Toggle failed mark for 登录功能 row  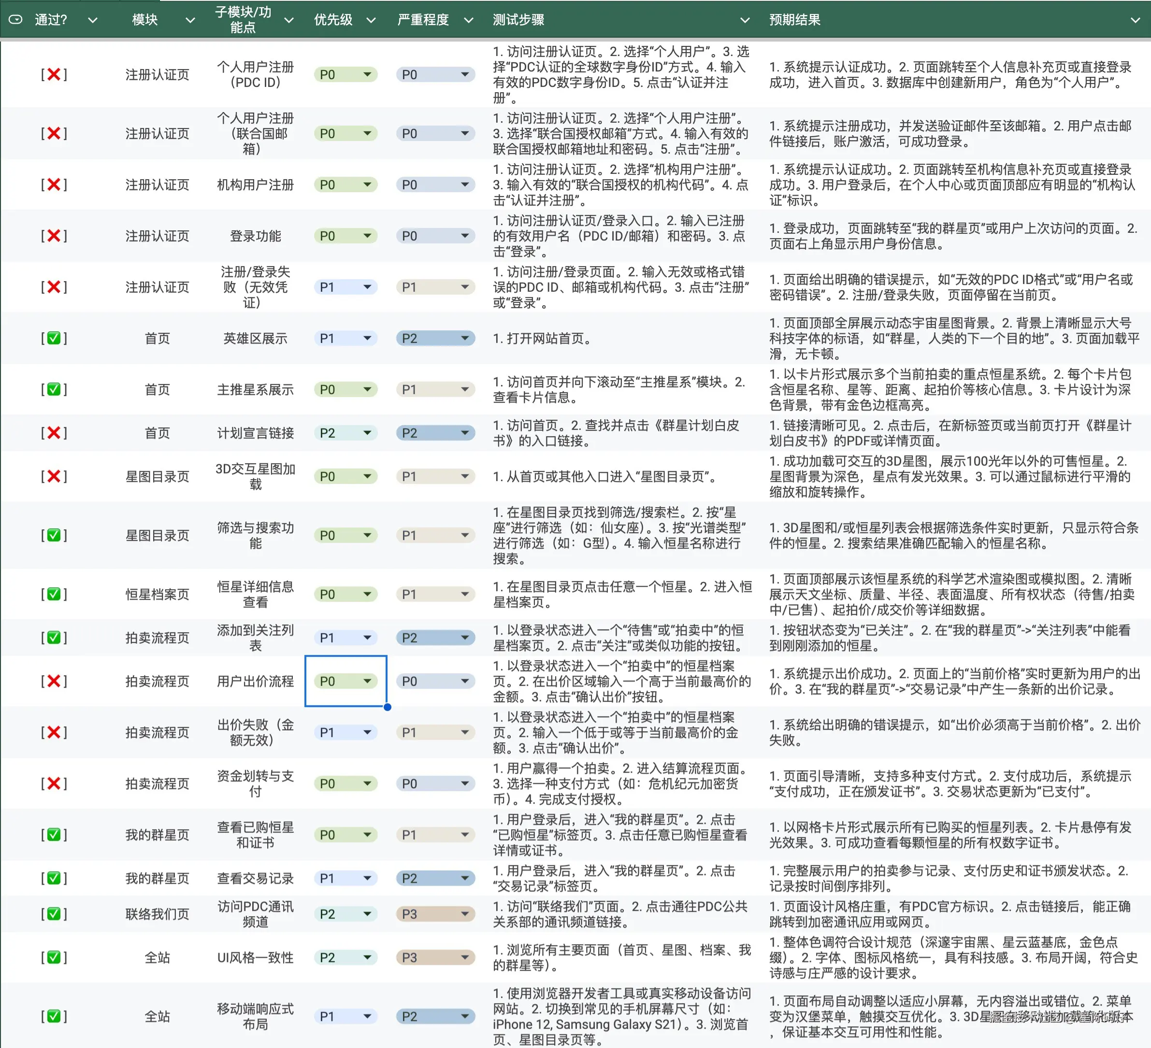click(54, 236)
